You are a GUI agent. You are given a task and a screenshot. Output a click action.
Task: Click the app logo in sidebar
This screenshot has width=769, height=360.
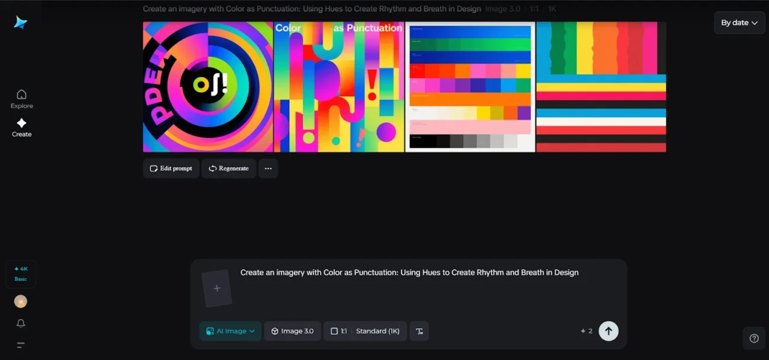[x=21, y=22]
